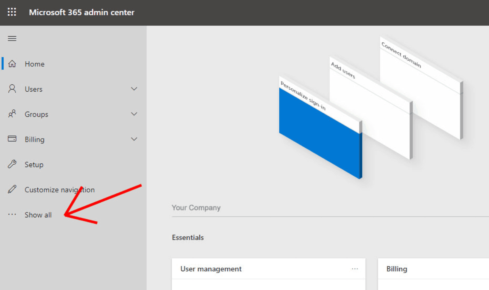Click Microsoft 365 admin center title
489x290 pixels.
click(82, 12)
